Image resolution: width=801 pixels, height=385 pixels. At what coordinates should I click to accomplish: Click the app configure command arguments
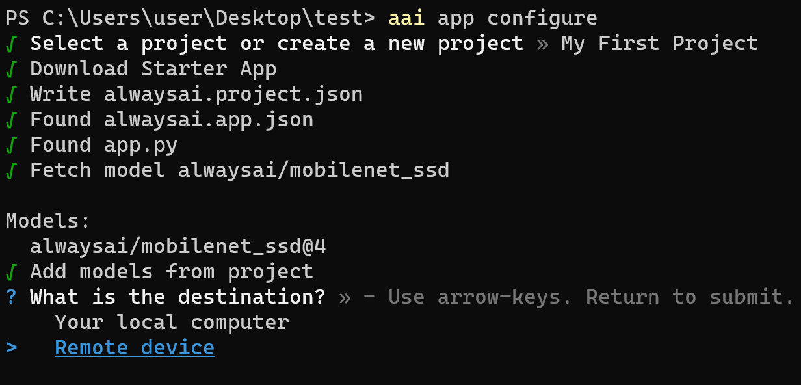(x=518, y=18)
